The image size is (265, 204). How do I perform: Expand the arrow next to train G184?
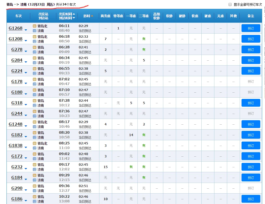tap(26, 179)
